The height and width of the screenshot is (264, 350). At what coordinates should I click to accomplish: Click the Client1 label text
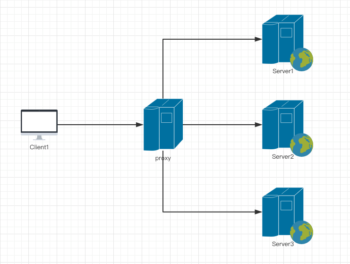39,147
